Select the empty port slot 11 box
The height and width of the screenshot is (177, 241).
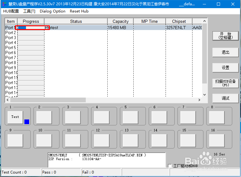coord(73,140)
